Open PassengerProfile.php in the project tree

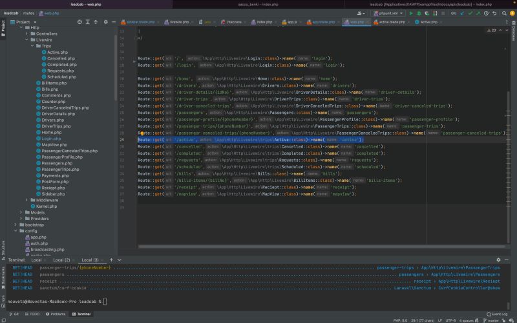(x=62, y=157)
